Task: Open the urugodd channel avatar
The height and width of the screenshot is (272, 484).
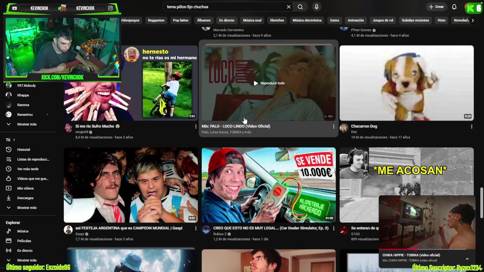Action: pos(68,128)
